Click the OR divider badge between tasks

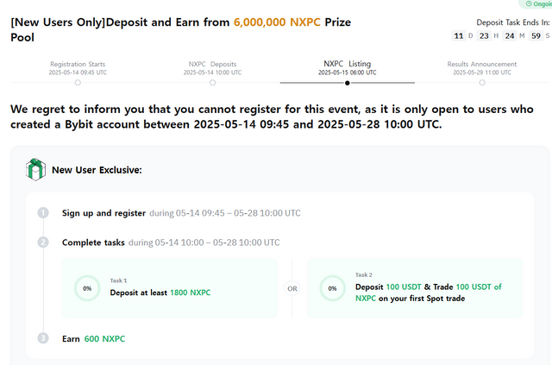point(292,288)
